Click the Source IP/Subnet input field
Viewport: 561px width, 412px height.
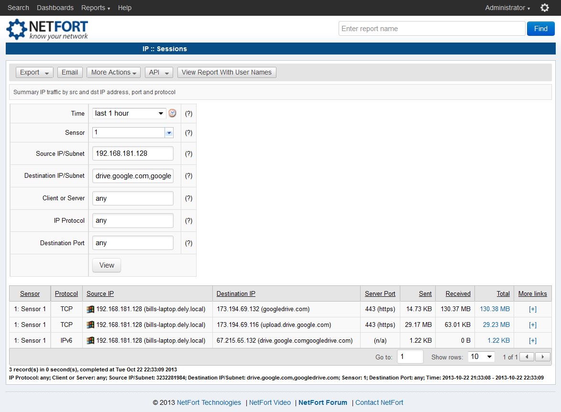coord(133,153)
